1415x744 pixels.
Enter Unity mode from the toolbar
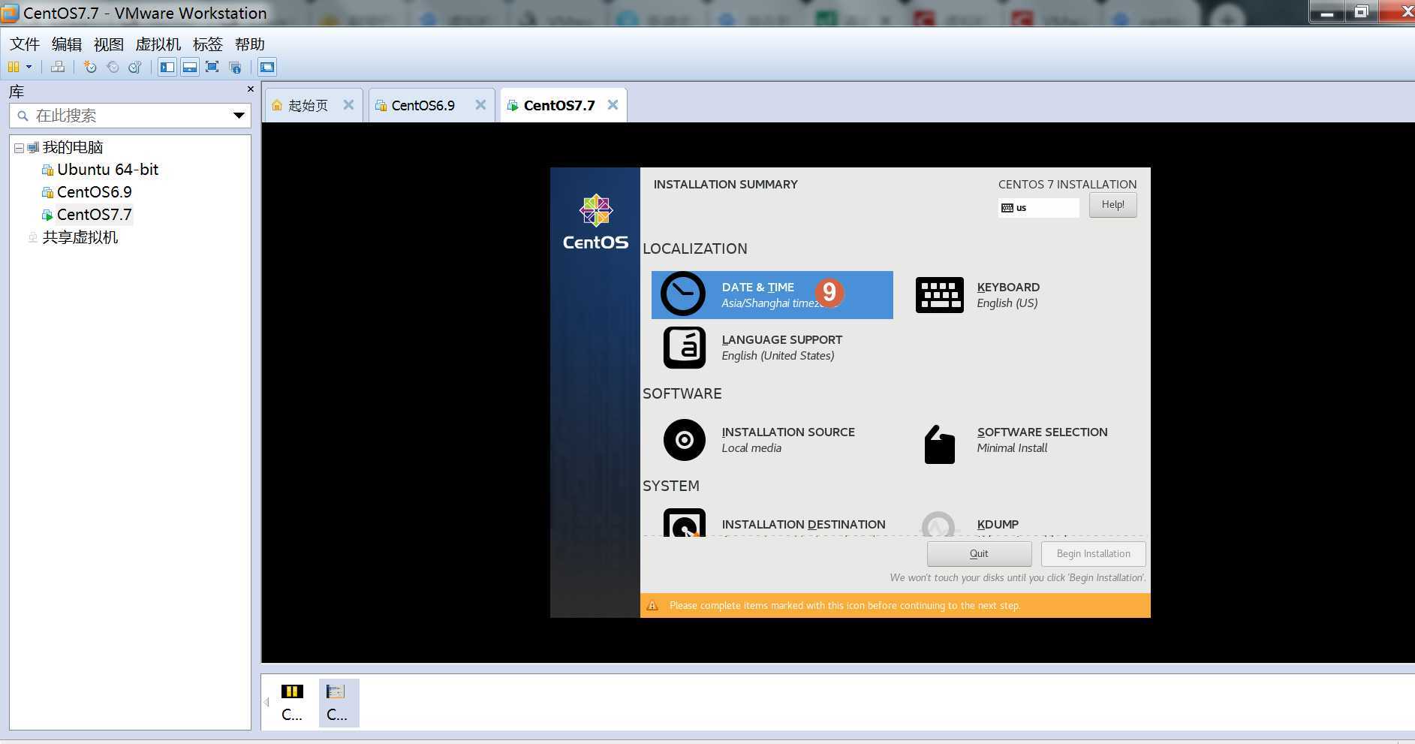click(x=235, y=67)
